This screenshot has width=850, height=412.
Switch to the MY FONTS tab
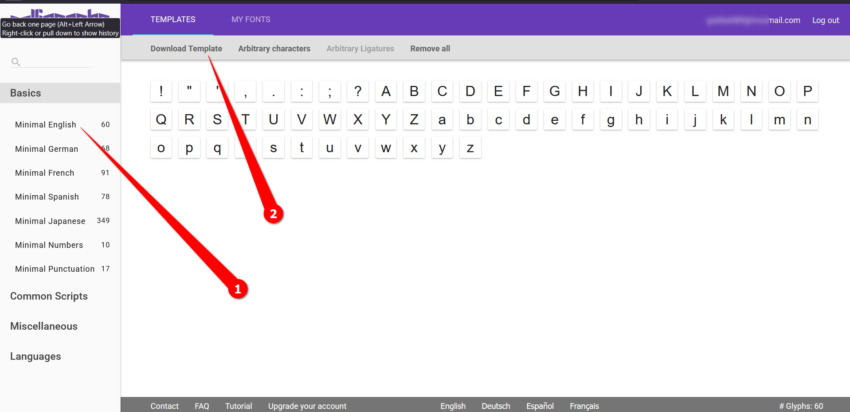tap(251, 19)
